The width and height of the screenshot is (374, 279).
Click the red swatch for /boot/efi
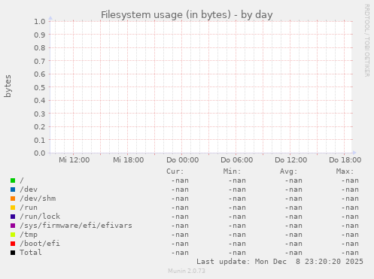[13, 244]
